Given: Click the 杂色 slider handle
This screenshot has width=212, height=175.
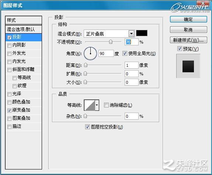Looking at the screenshot, I should 85,116.
